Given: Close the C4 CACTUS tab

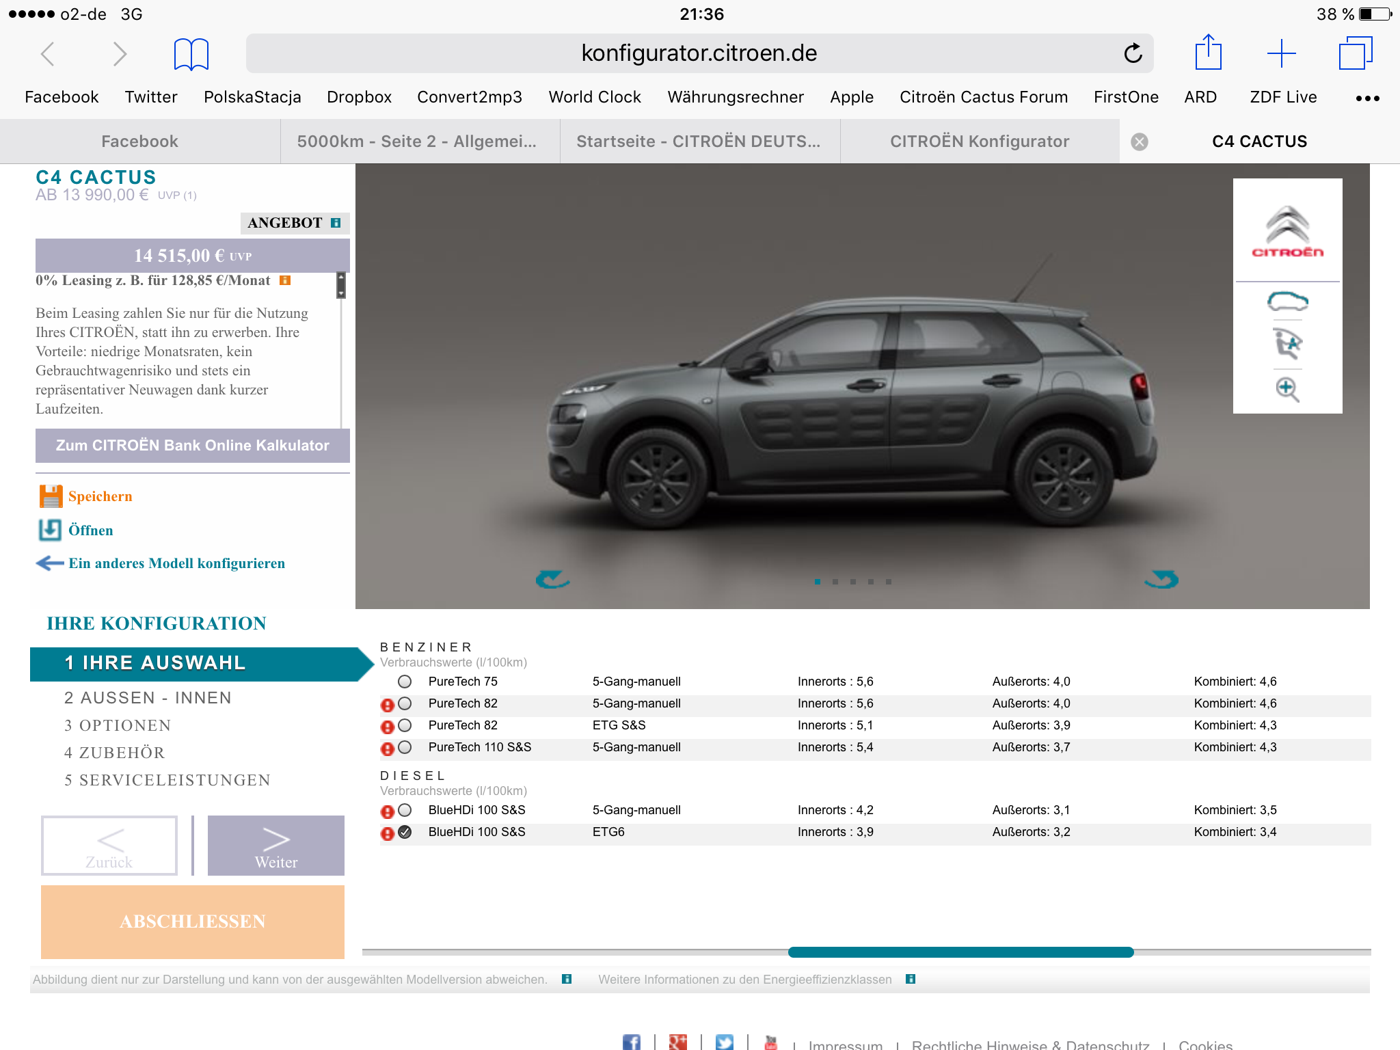Looking at the screenshot, I should tap(1139, 142).
